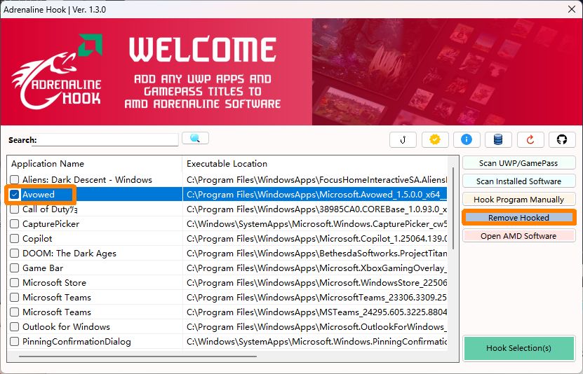Select 'DOOM: The Dark Ages' name
Image resolution: width=583 pixels, height=374 pixels.
pyautogui.click(x=69, y=254)
